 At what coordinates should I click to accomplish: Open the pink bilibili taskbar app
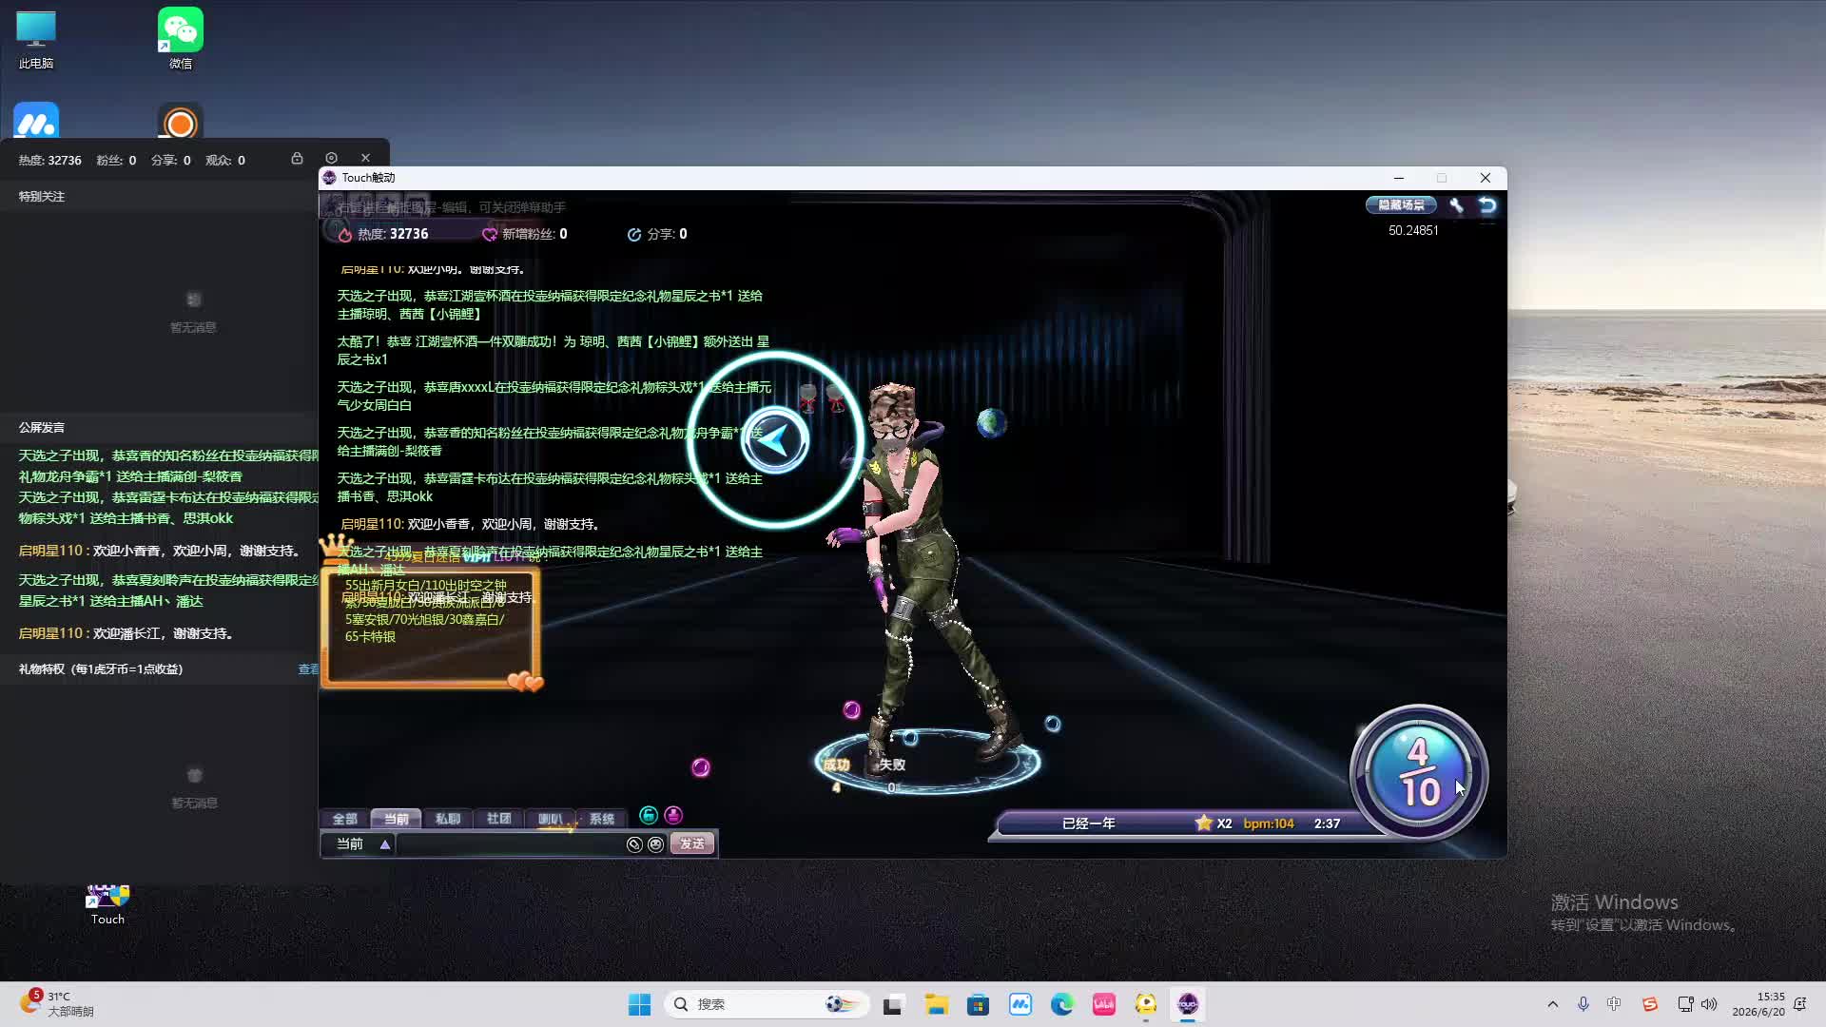click(x=1103, y=1004)
